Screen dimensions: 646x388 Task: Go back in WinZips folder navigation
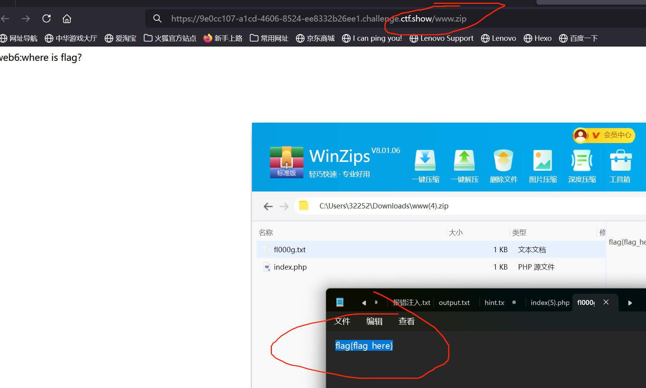(268, 206)
